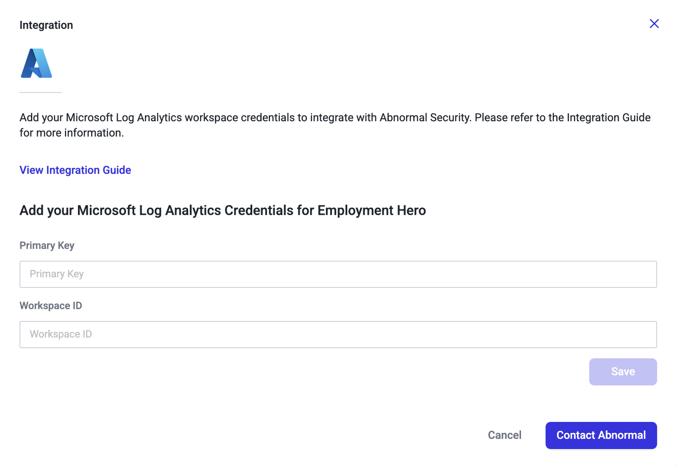Open the View Integration Guide link
Screen dimensions: 677x466
click(75, 170)
